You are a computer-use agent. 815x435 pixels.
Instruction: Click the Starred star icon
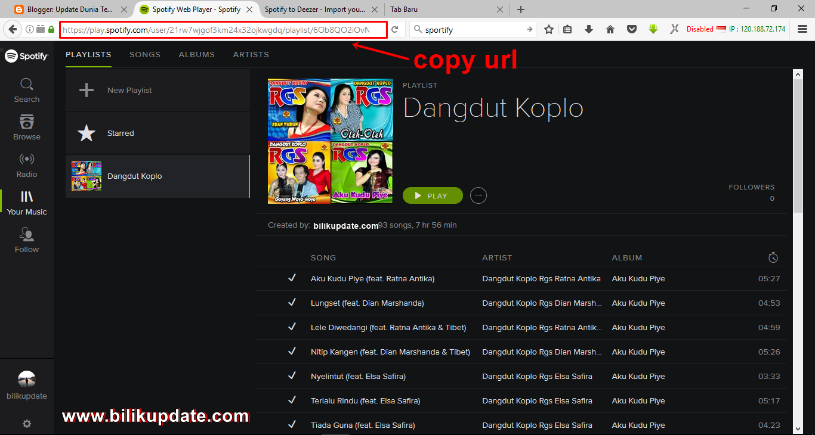coord(87,133)
